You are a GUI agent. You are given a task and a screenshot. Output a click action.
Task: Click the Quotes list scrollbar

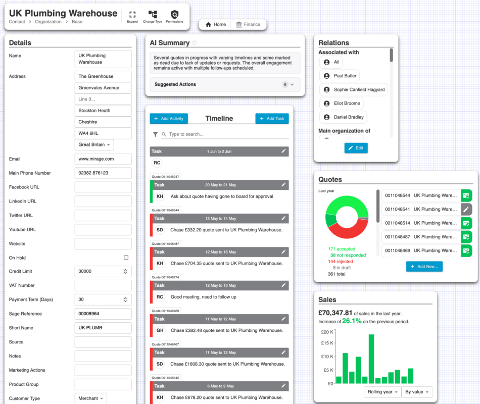378,207
